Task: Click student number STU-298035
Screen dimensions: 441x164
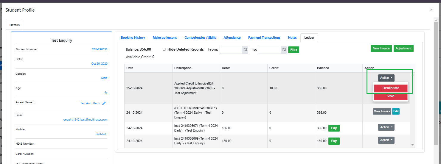Action: tap(100, 49)
